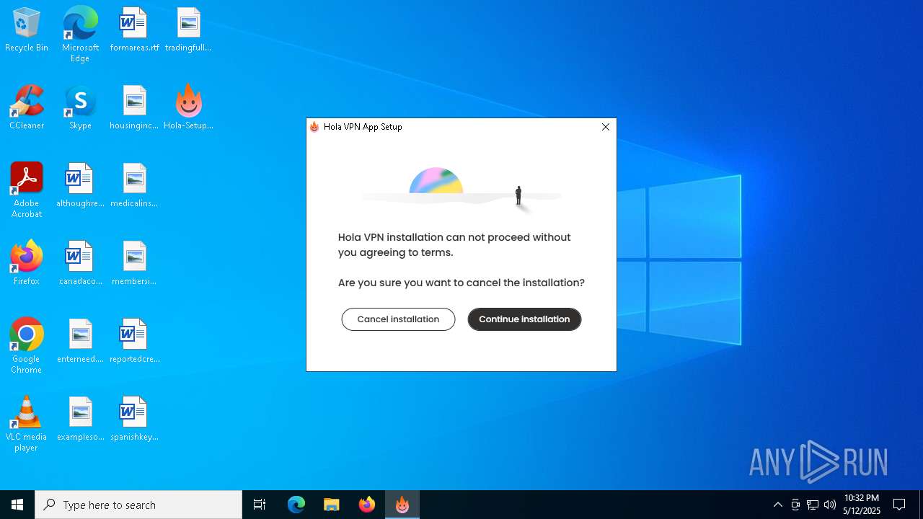The width and height of the screenshot is (923, 519).
Task: Select the spanishkey Word document icon
Action: click(x=134, y=420)
